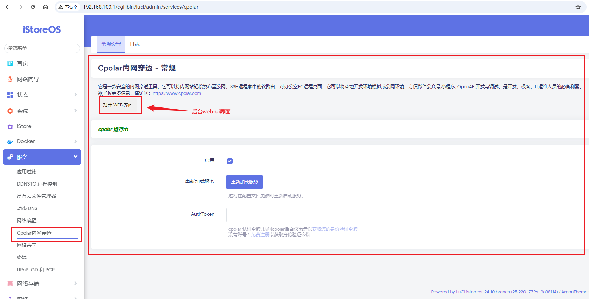Expand the Docker menu chevron
This screenshot has width=589, height=299.
coord(76,141)
